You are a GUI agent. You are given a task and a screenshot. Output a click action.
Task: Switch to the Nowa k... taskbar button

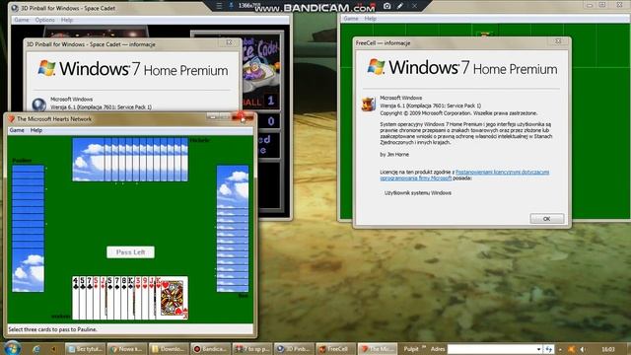pos(126,349)
